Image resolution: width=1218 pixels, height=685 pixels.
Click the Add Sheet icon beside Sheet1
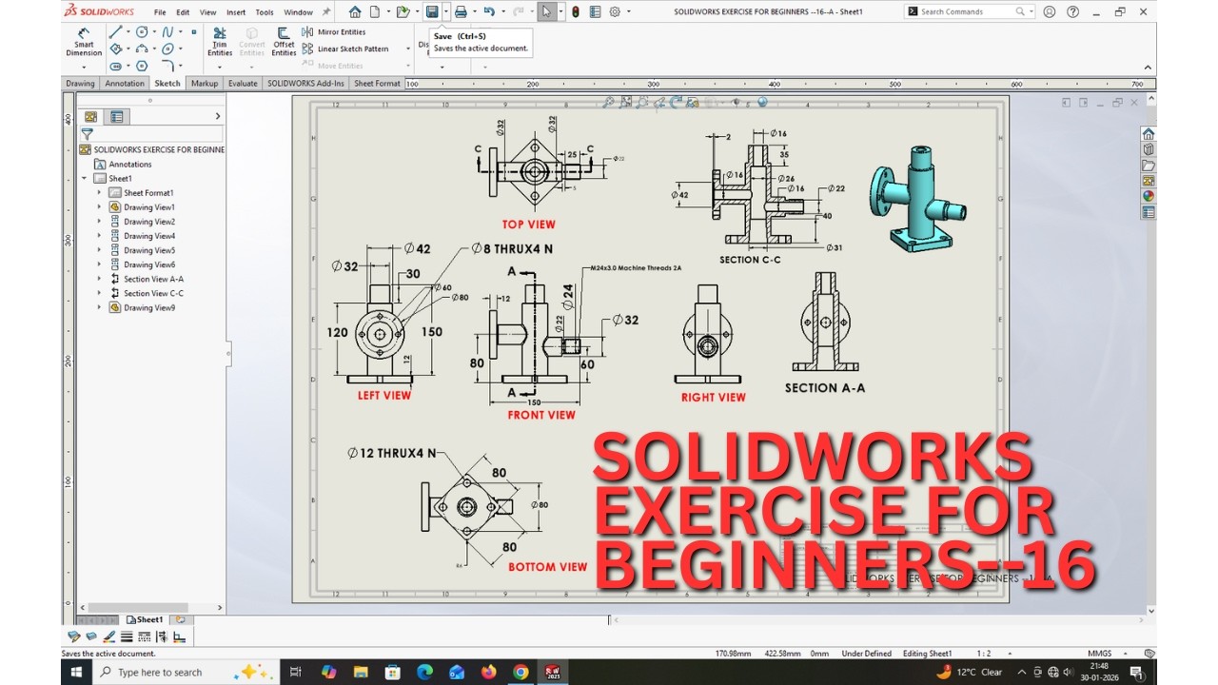pos(179,619)
